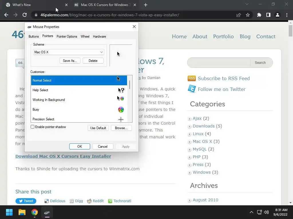Switch to the Wheel tab
Viewport: 293px width, 219px height.
click(85, 36)
